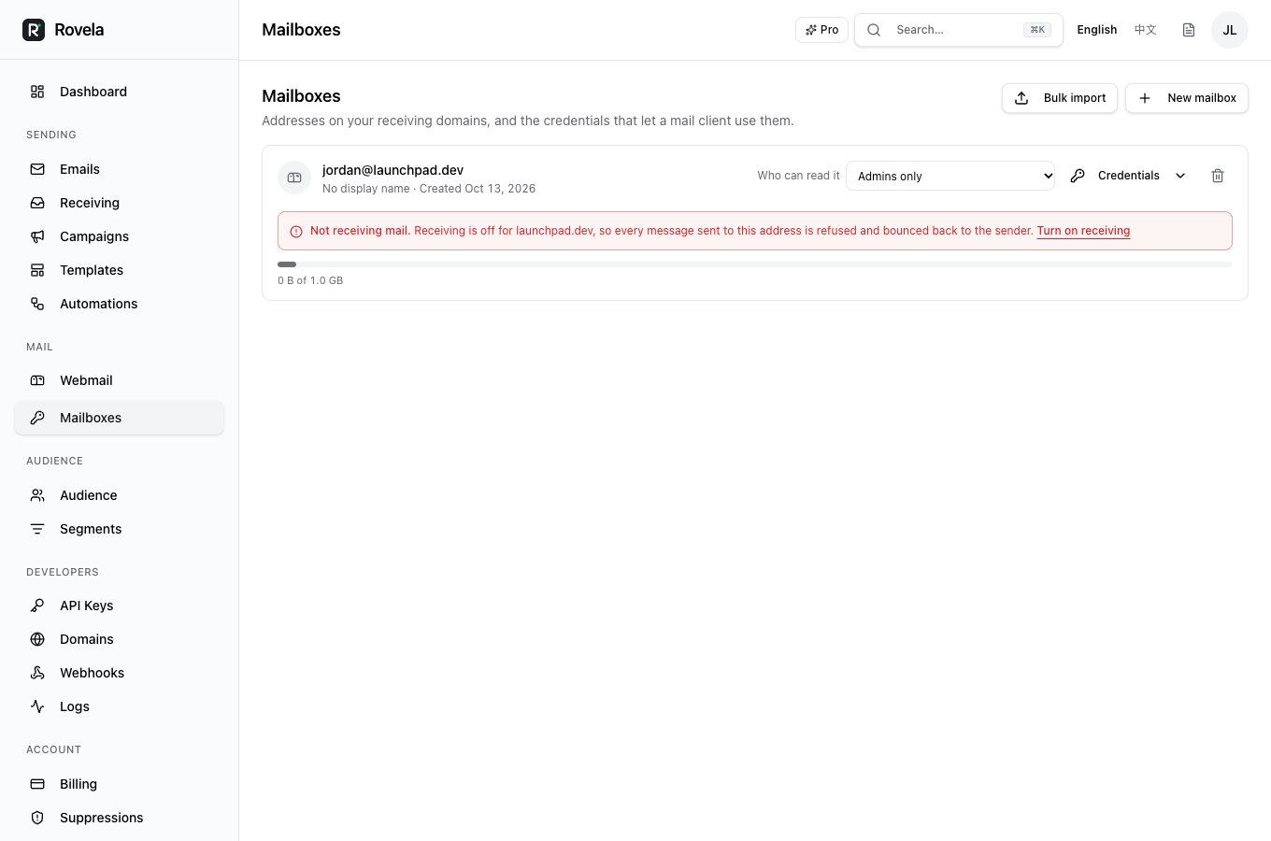Click the Domains globe icon in sidebar

[x=37, y=639]
